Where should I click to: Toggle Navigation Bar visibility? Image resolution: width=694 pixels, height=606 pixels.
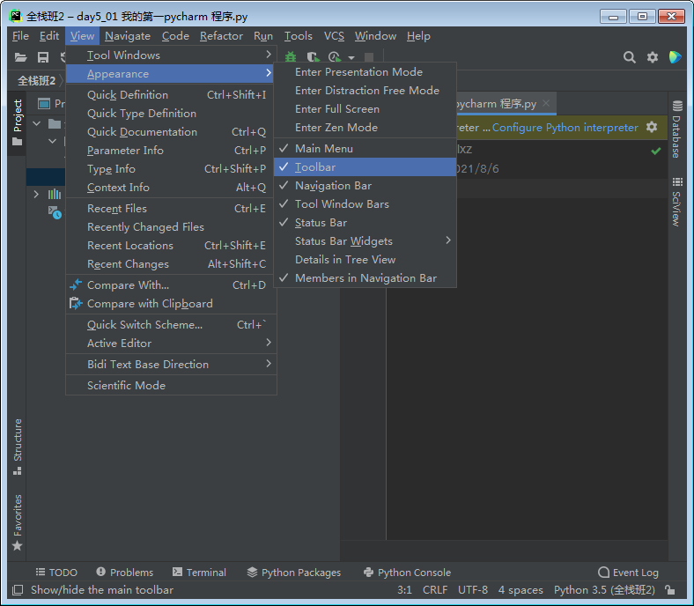tap(365, 186)
